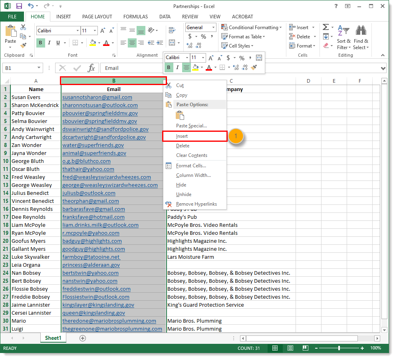Screen dimensions: 395x359
Task: Click the Format Painter brush in Clipboard group
Action: (x=23, y=46)
